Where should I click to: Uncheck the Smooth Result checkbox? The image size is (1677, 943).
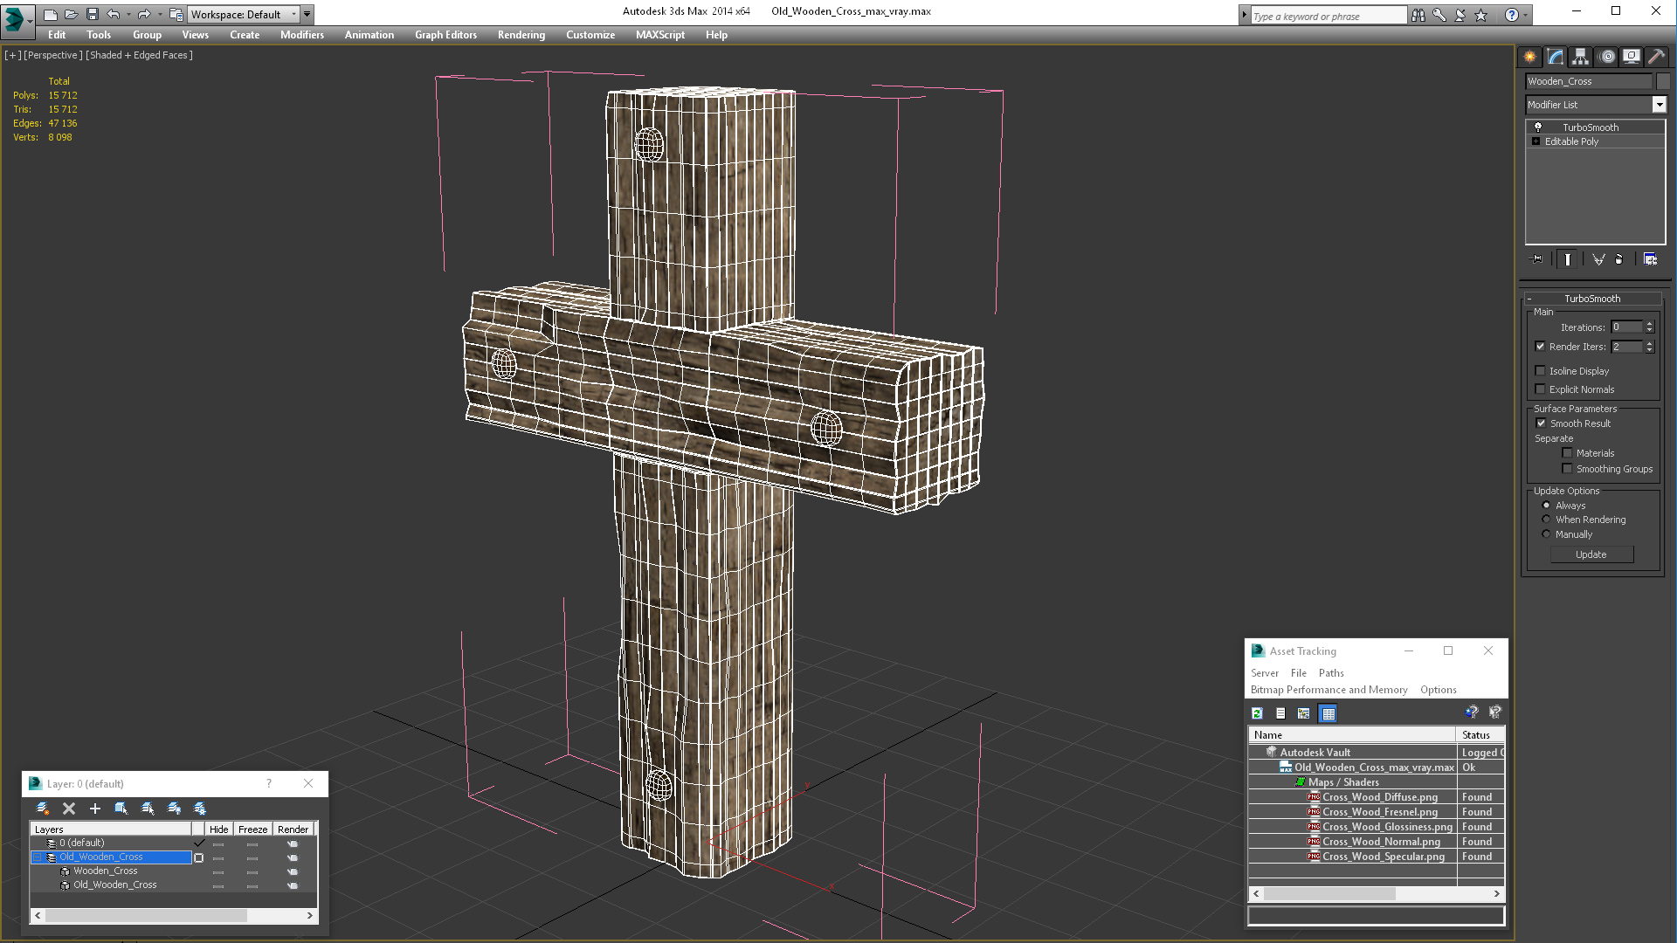tap(1541, 423)
